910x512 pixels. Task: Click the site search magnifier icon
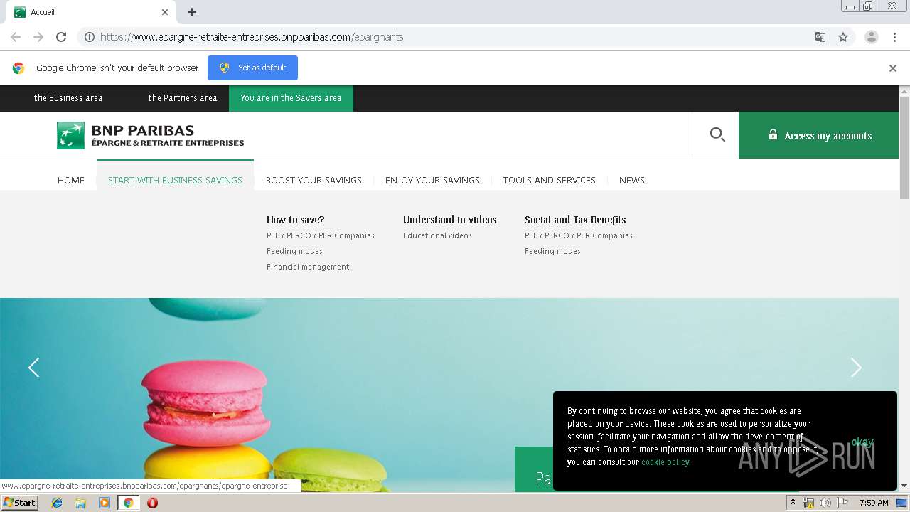click(x=717, y=134)
